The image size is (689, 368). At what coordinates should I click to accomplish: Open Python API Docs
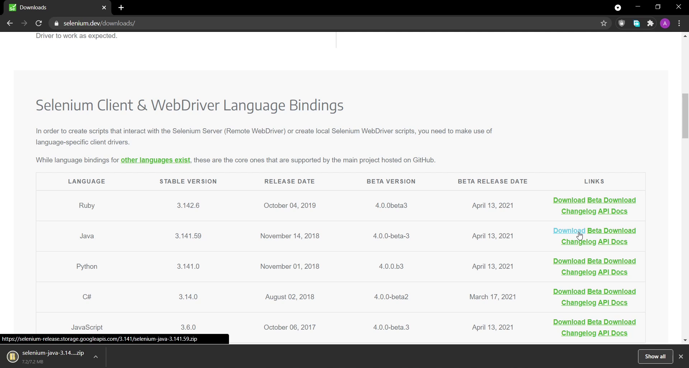coord(613,272)
